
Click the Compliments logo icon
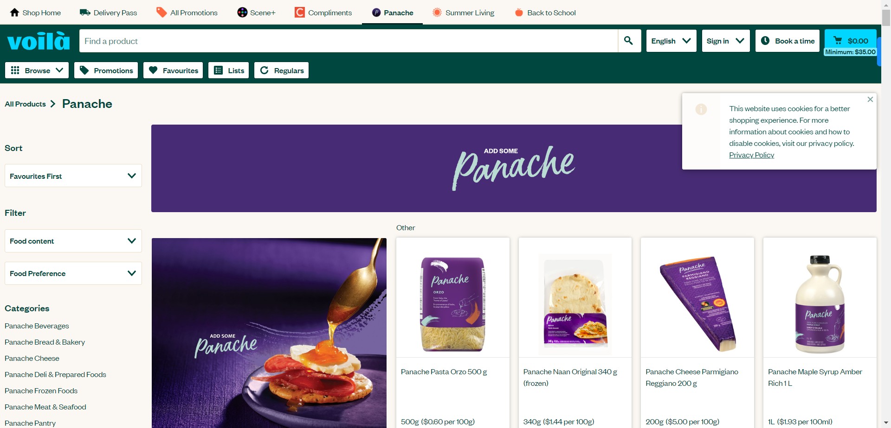(x=300, y=13)
